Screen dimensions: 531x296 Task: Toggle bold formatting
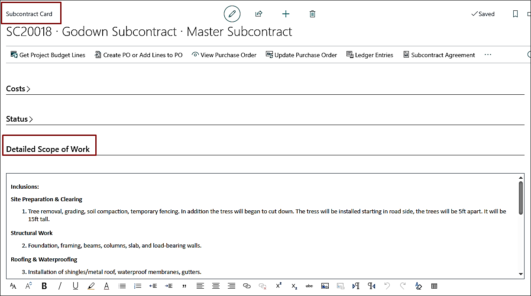44,286
